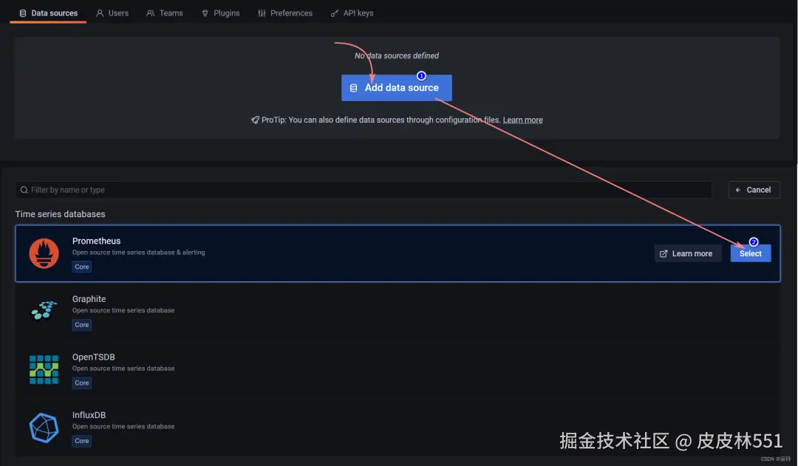The height and width of the screenshot is (466, 798).
Task: Open the Preferences tab
Action: (285, 13)
